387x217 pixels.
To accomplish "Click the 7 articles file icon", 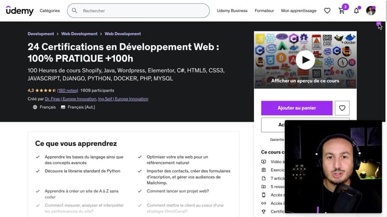I will [264, 178].
